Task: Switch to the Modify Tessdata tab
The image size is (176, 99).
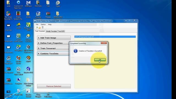Action: pyautogui.click(x=51, y=31)
